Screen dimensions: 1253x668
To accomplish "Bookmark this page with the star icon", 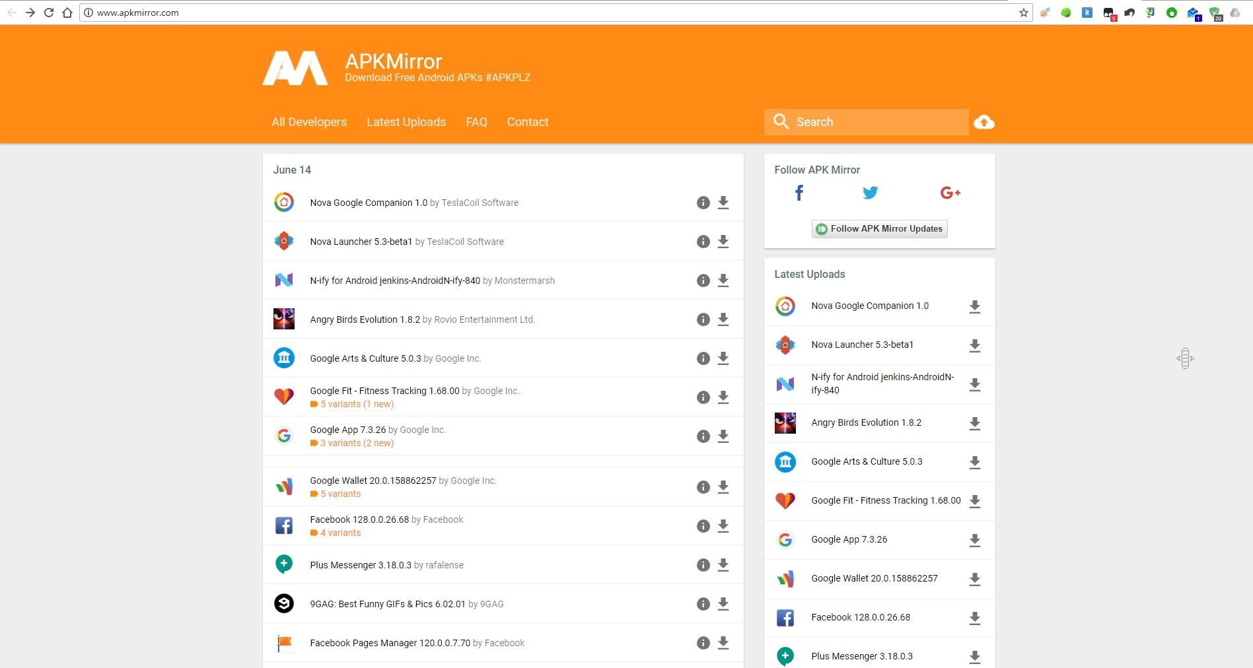I will click(x=1023, y=13).
